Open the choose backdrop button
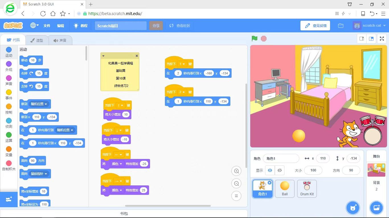This screenshot has height=218, width=389. pos(376,208)
